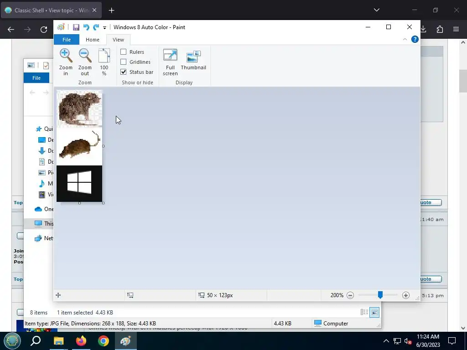
Task: Click the Explorer back arrow
Action: (32, 93)
